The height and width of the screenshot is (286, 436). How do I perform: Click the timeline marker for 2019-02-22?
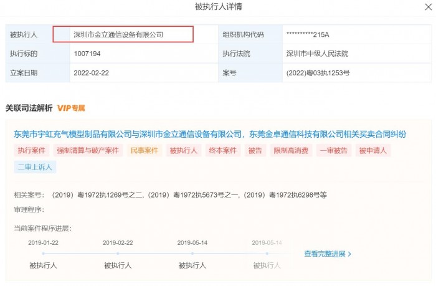click(x=118, y=254)
